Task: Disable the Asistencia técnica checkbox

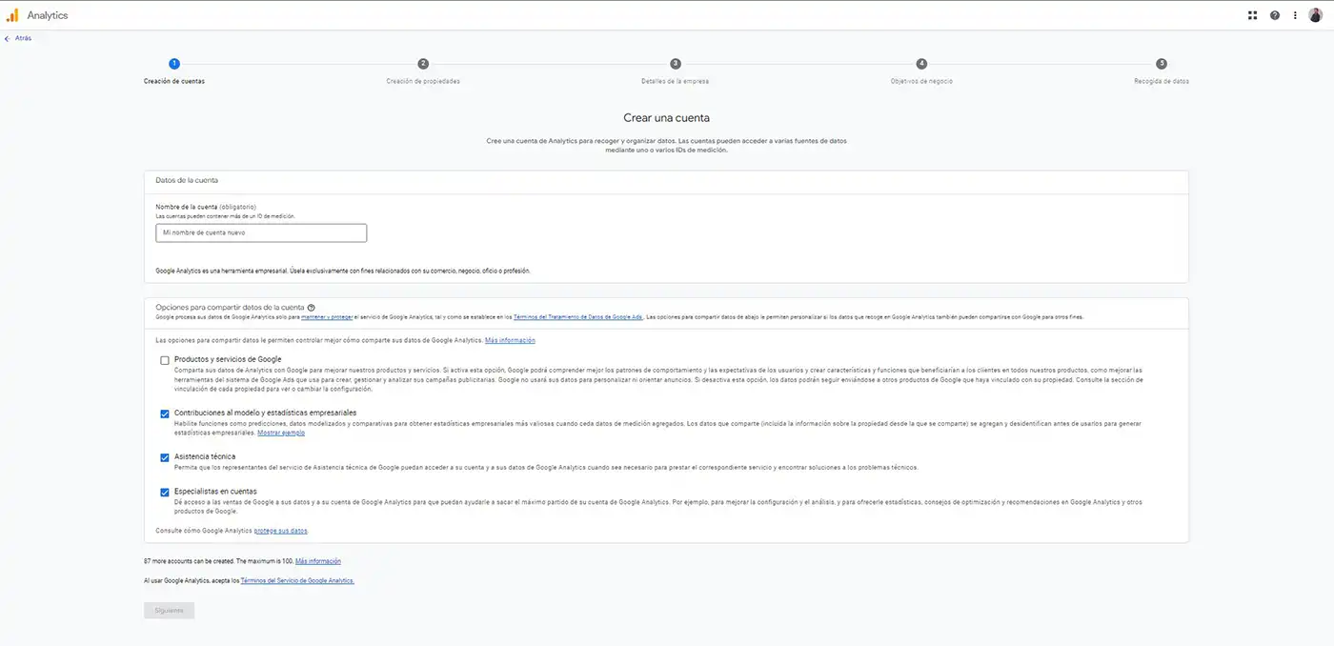Action: coord(165,457)
